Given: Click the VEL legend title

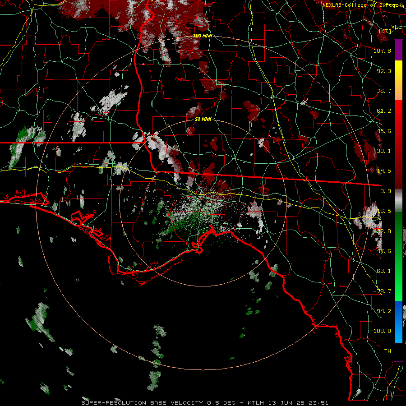Looking at the screenshot, I should [396, 27].
